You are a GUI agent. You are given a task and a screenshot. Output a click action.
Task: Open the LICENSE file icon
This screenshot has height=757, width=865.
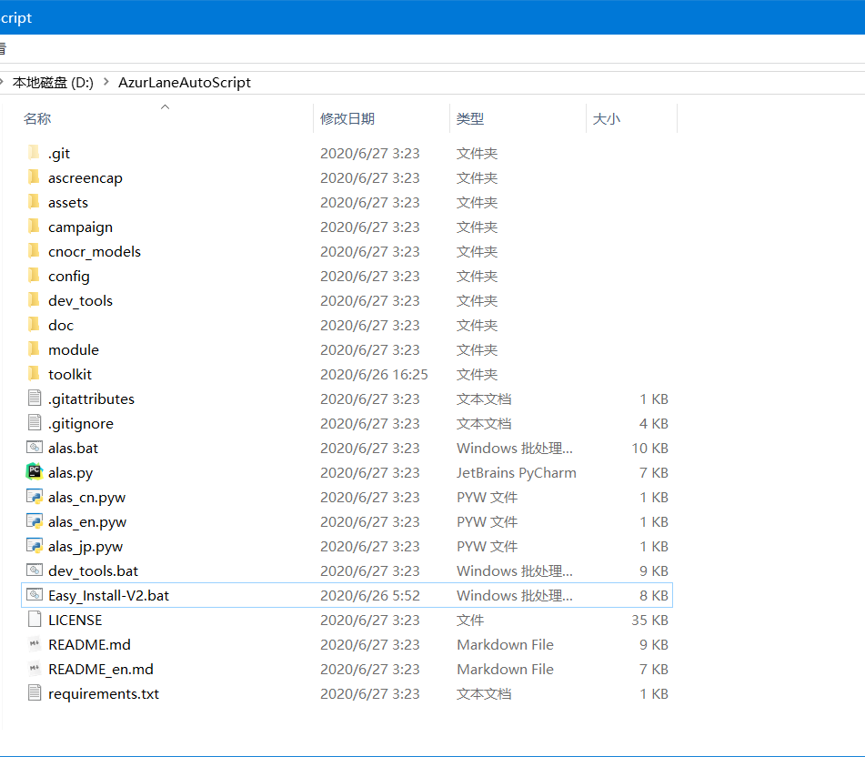tap(33, 620)
